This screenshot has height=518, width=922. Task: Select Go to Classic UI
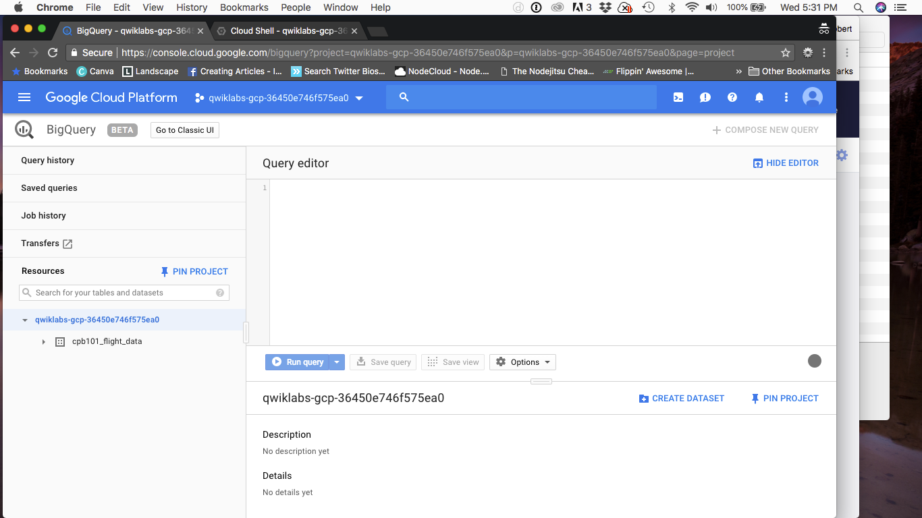point(184,130)
